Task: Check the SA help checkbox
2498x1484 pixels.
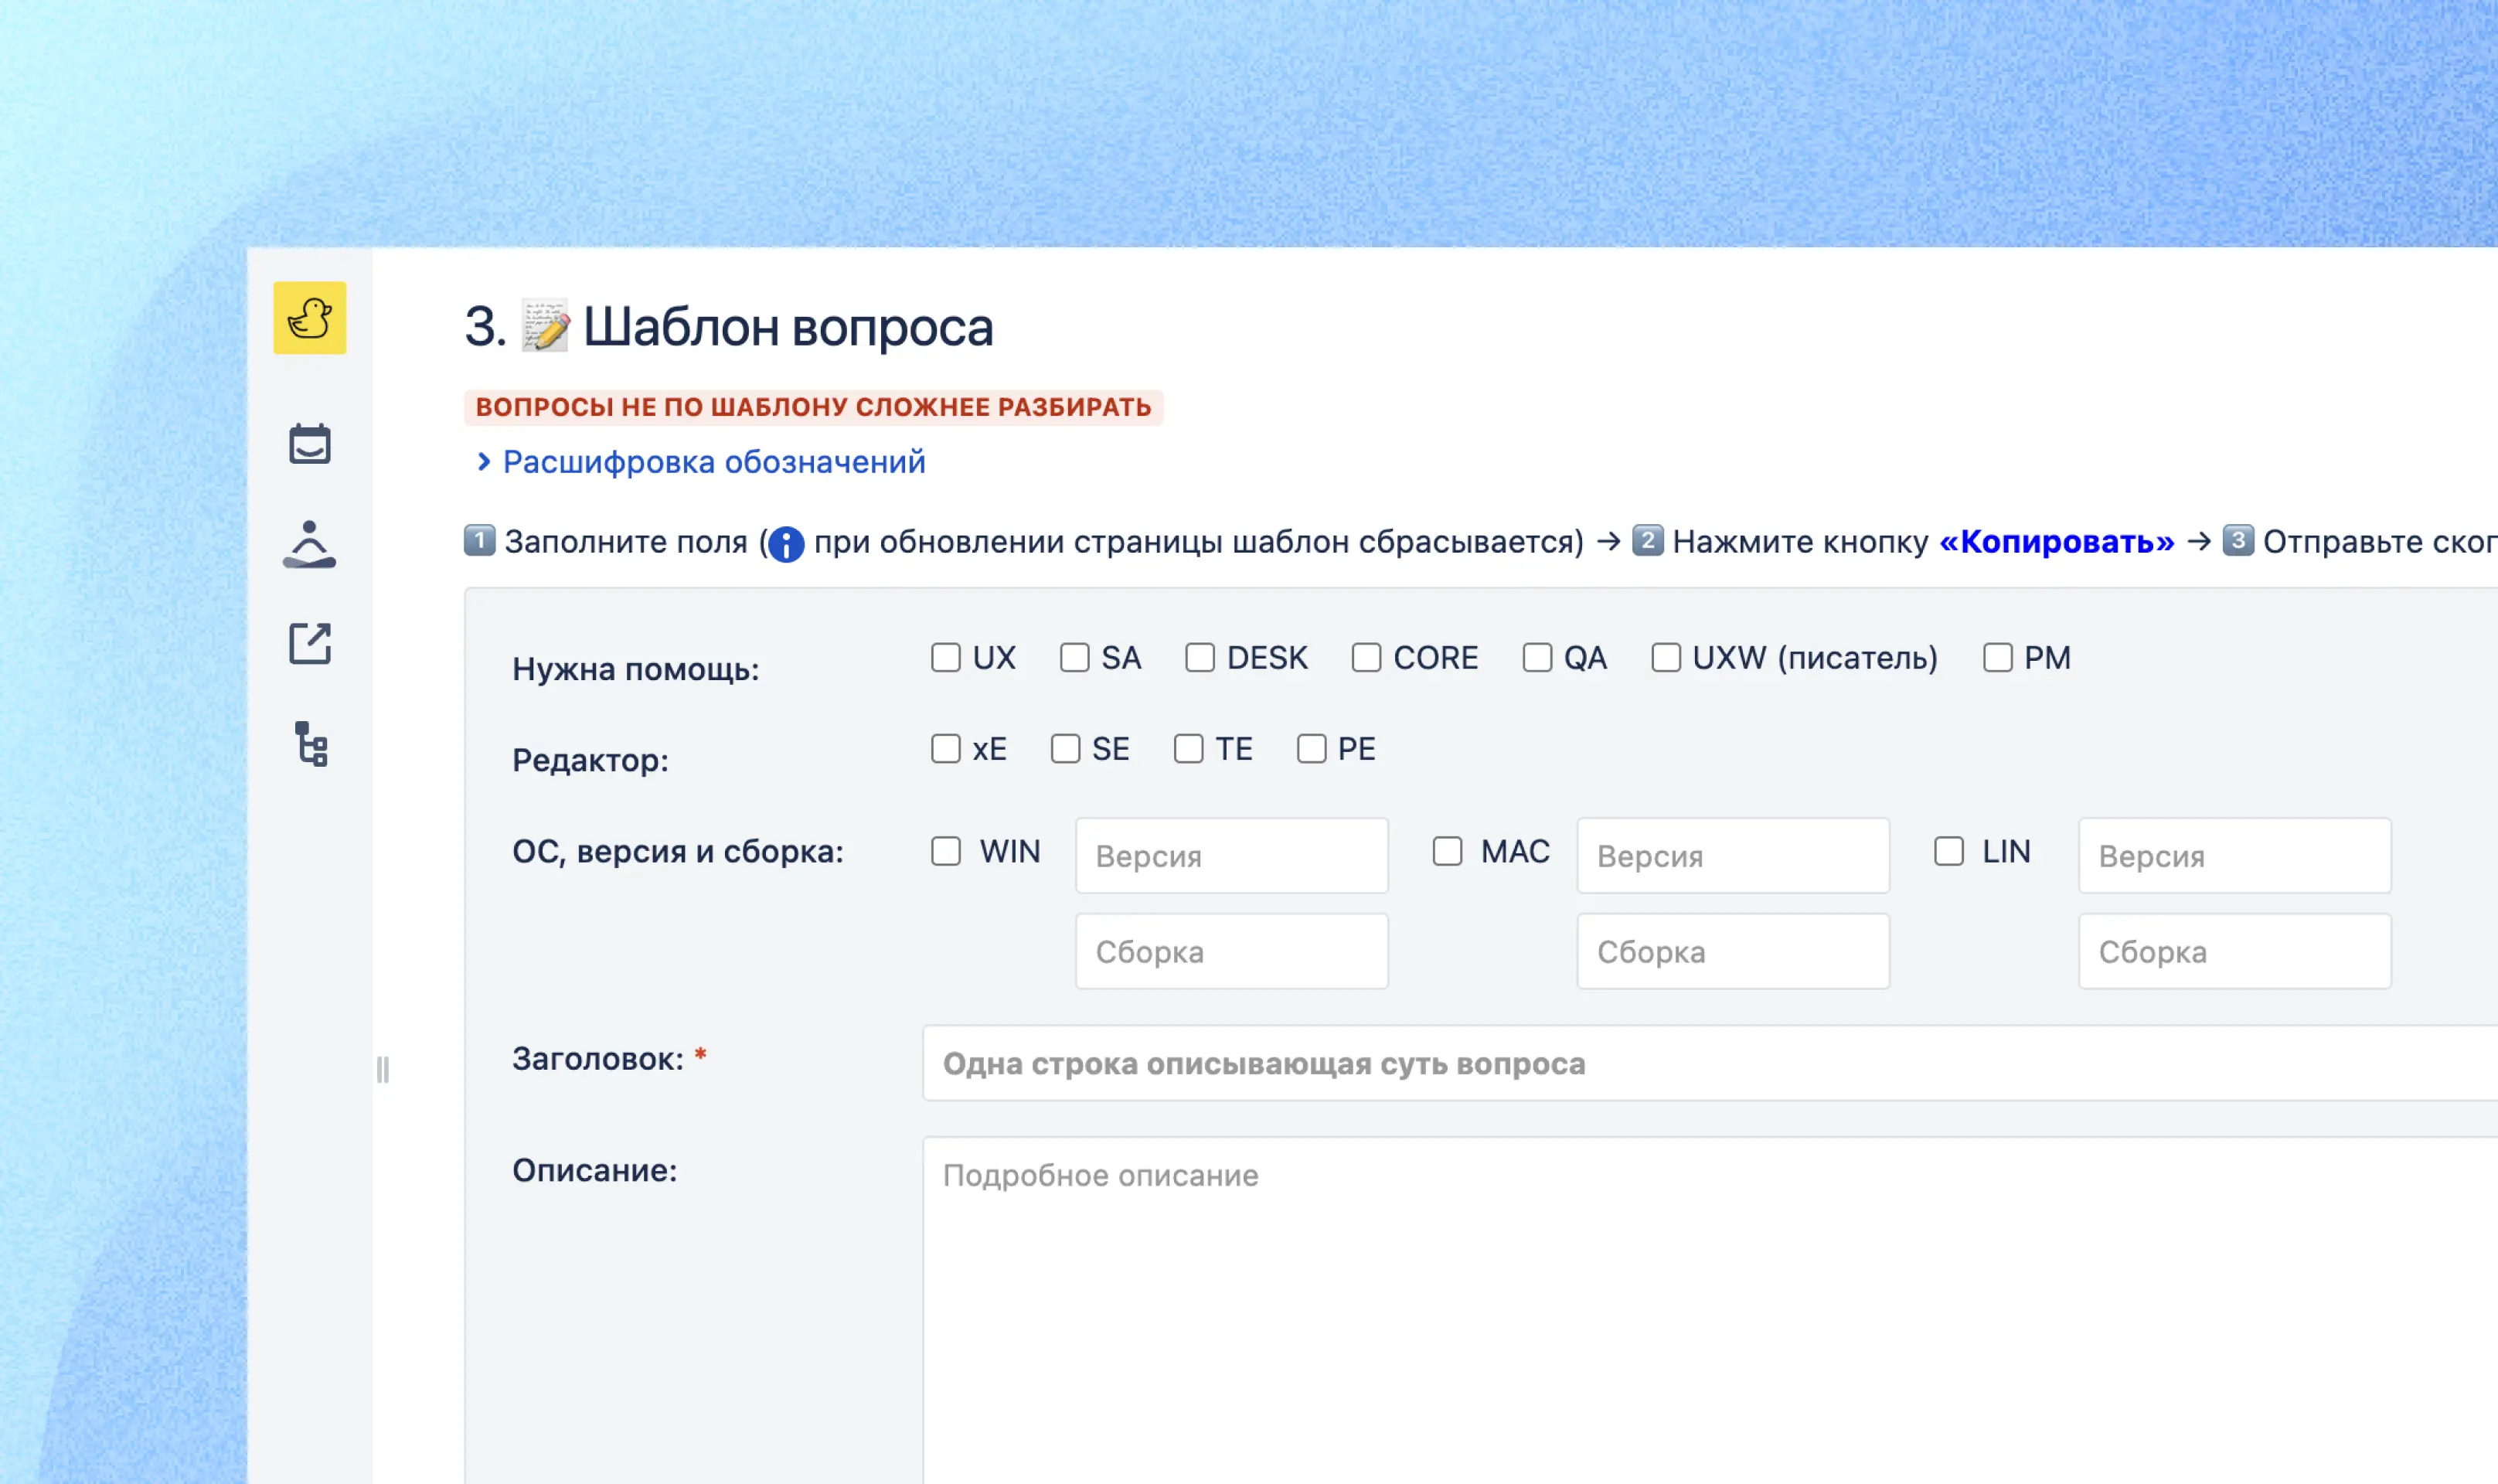Action: (x=1075, y=658)
